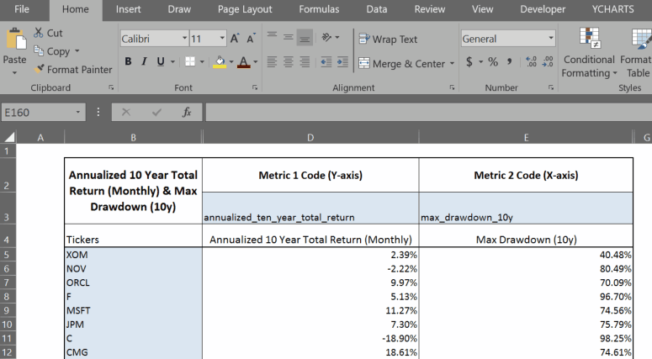
Task: Open the Calibri font name dropdown
Action: click(184, 38)
